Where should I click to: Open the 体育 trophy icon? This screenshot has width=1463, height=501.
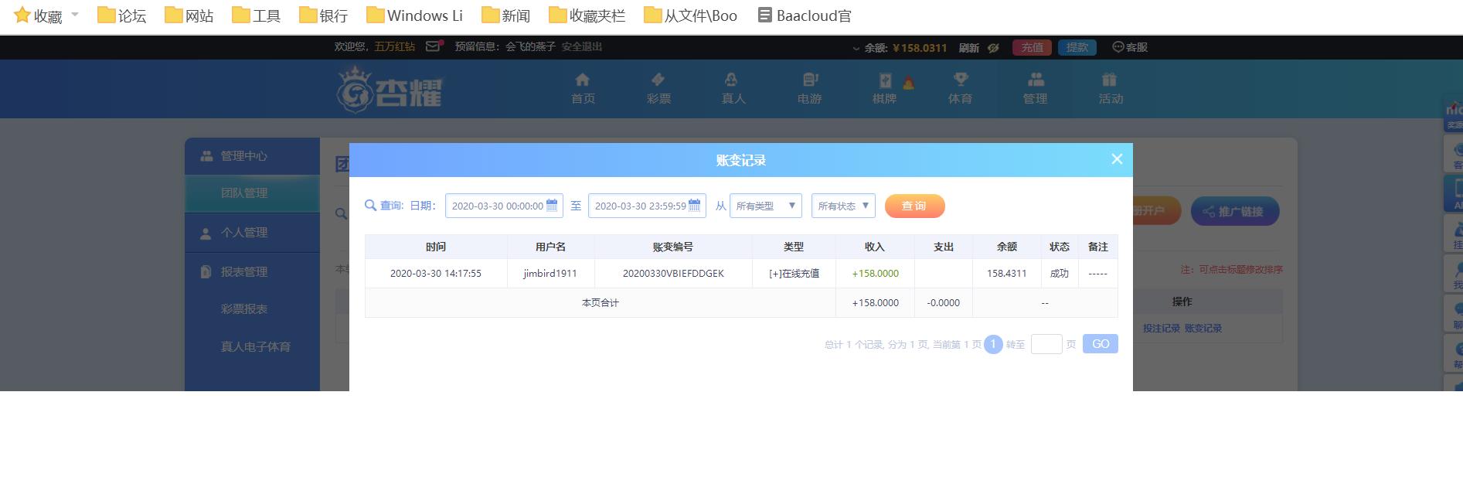click(x=960, y=80)
